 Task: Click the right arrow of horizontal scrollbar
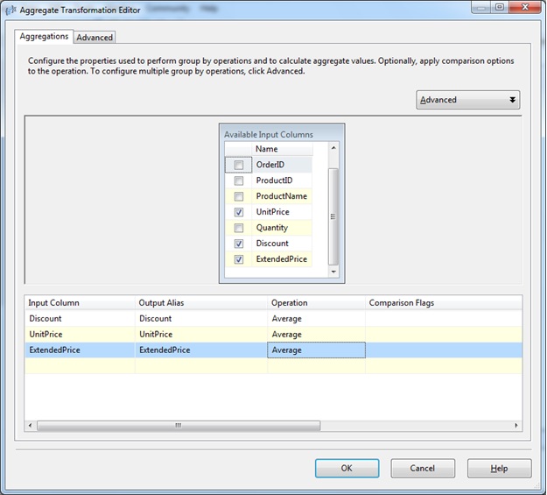coord(516,426)
